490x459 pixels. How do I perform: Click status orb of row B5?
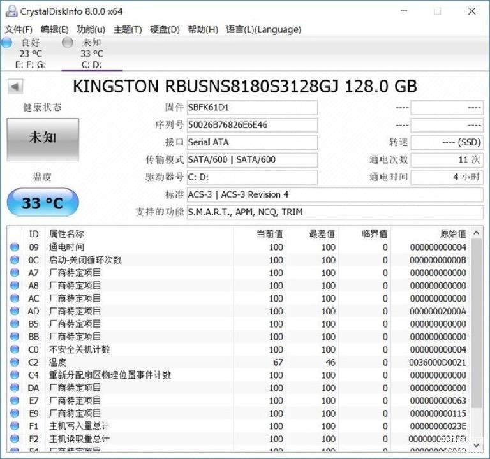pyautogui.click(x=15, y=324)
